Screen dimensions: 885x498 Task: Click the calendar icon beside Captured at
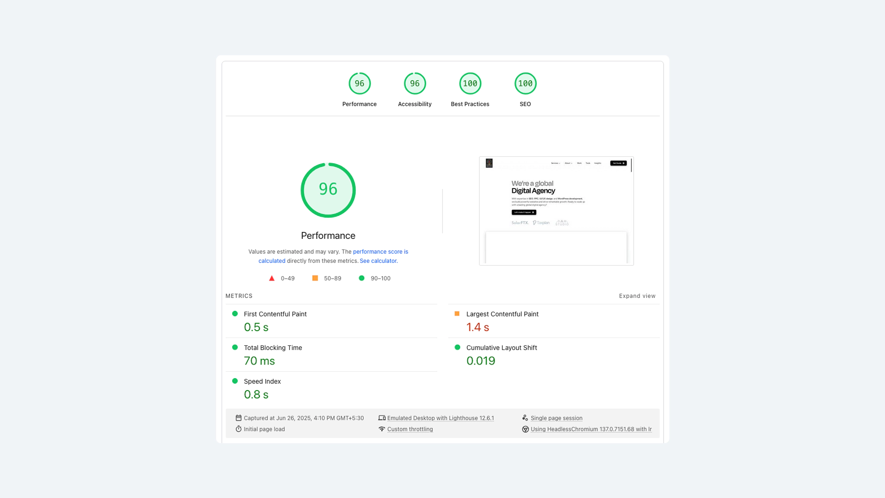[238, 418]
